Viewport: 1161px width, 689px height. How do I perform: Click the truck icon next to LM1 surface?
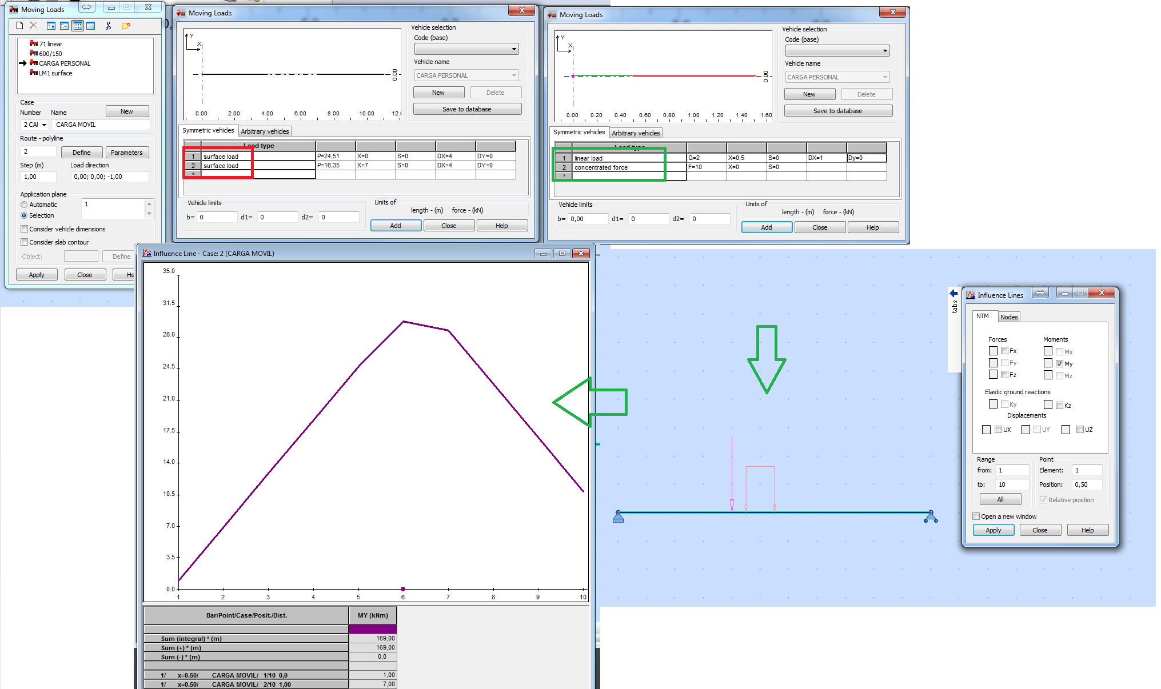[x=34, y=73]
